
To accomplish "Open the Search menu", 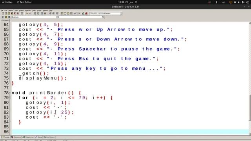I will (x=11, y=11).
